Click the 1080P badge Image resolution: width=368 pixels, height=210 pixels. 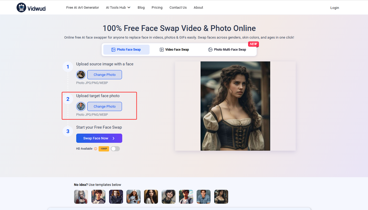point(104,149)
